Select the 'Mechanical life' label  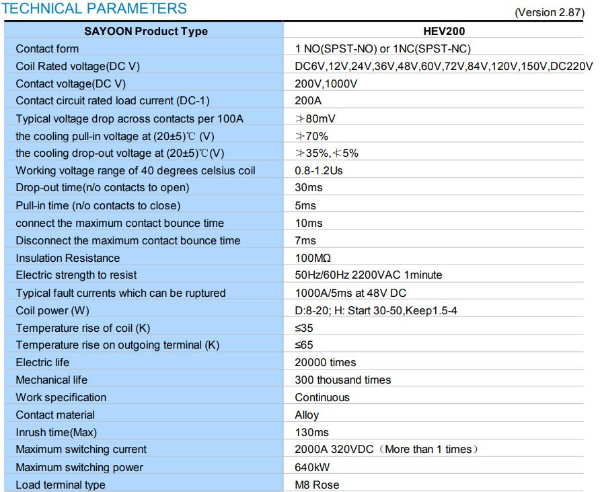click(52, 380)
